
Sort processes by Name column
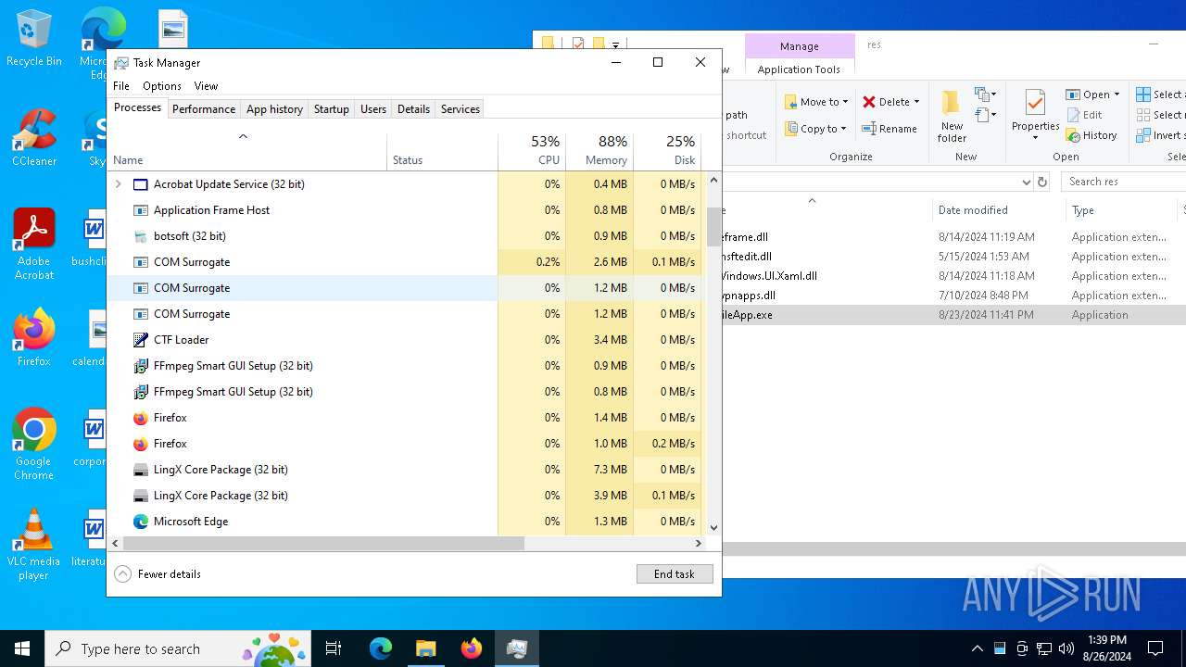[247, 151]
